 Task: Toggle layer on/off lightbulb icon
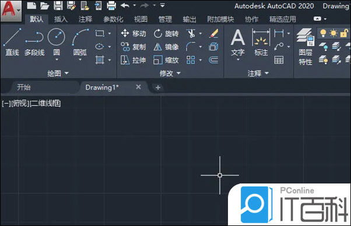click(323, 33)
